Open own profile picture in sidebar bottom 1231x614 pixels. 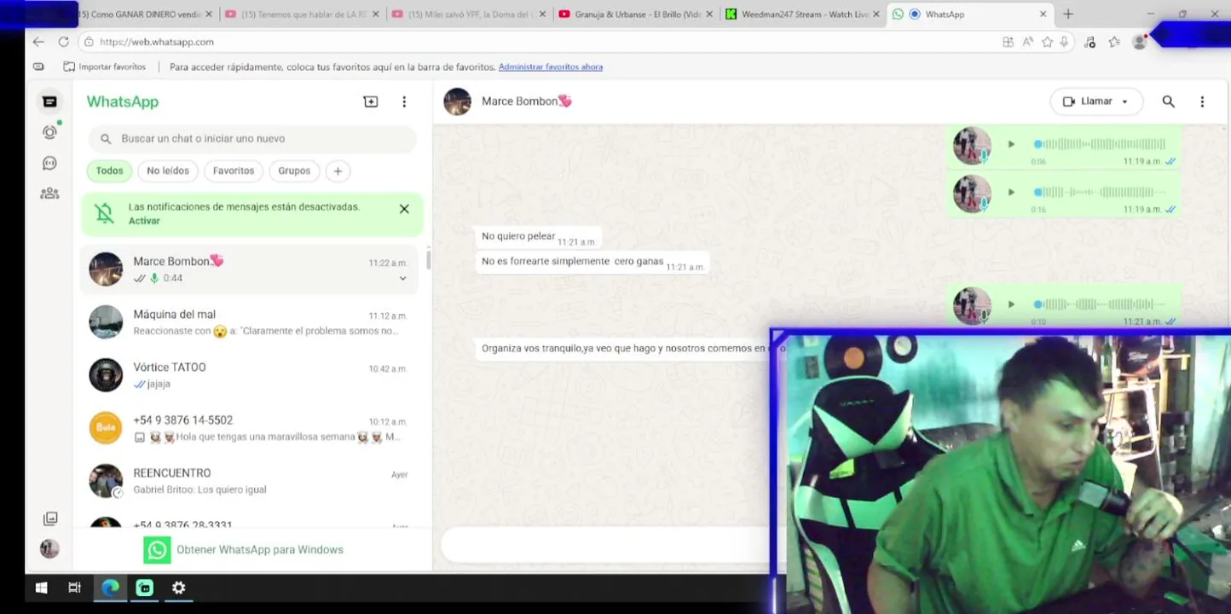tap(49, 549)
